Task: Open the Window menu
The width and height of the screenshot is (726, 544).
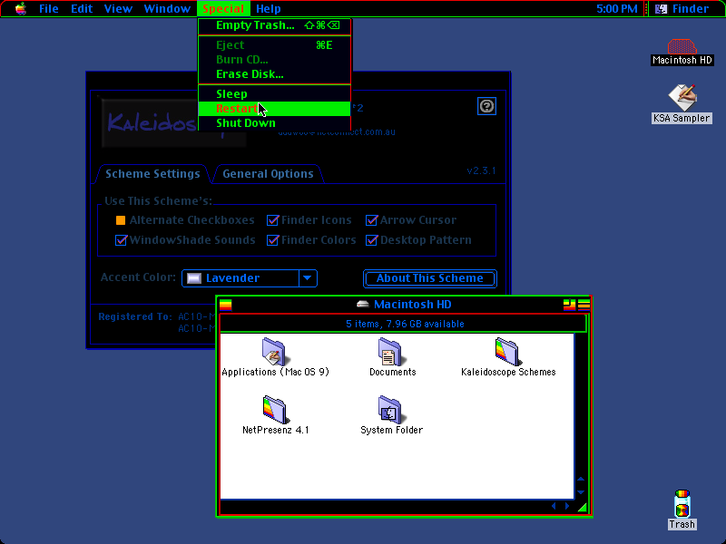Action: coord(167,9)
